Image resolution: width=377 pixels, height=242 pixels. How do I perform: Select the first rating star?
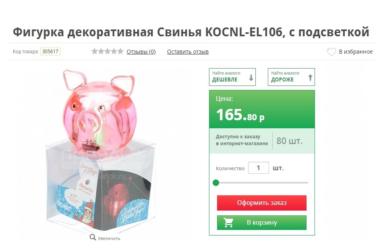coord(95,51)
